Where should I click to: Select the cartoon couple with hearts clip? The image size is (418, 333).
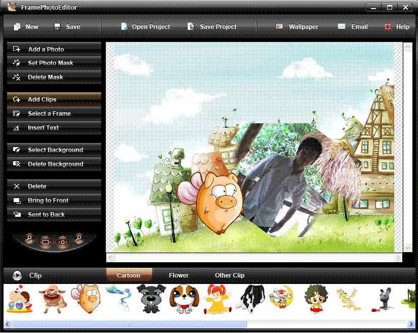(19, 299)
